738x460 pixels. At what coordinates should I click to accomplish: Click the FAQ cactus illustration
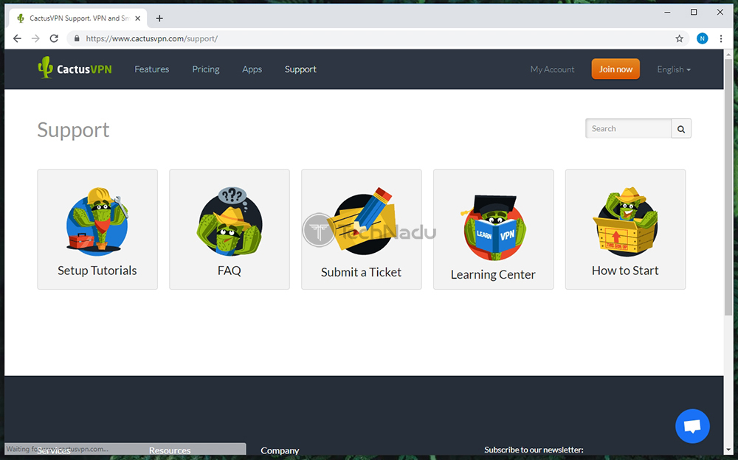pos(230,221)
